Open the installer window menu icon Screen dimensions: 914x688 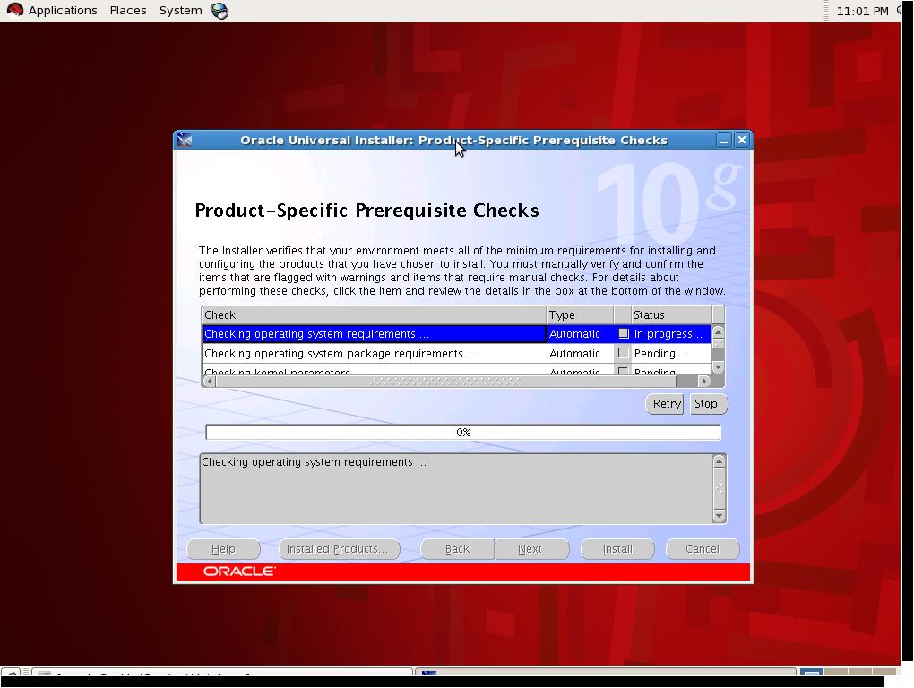point(185,140)
